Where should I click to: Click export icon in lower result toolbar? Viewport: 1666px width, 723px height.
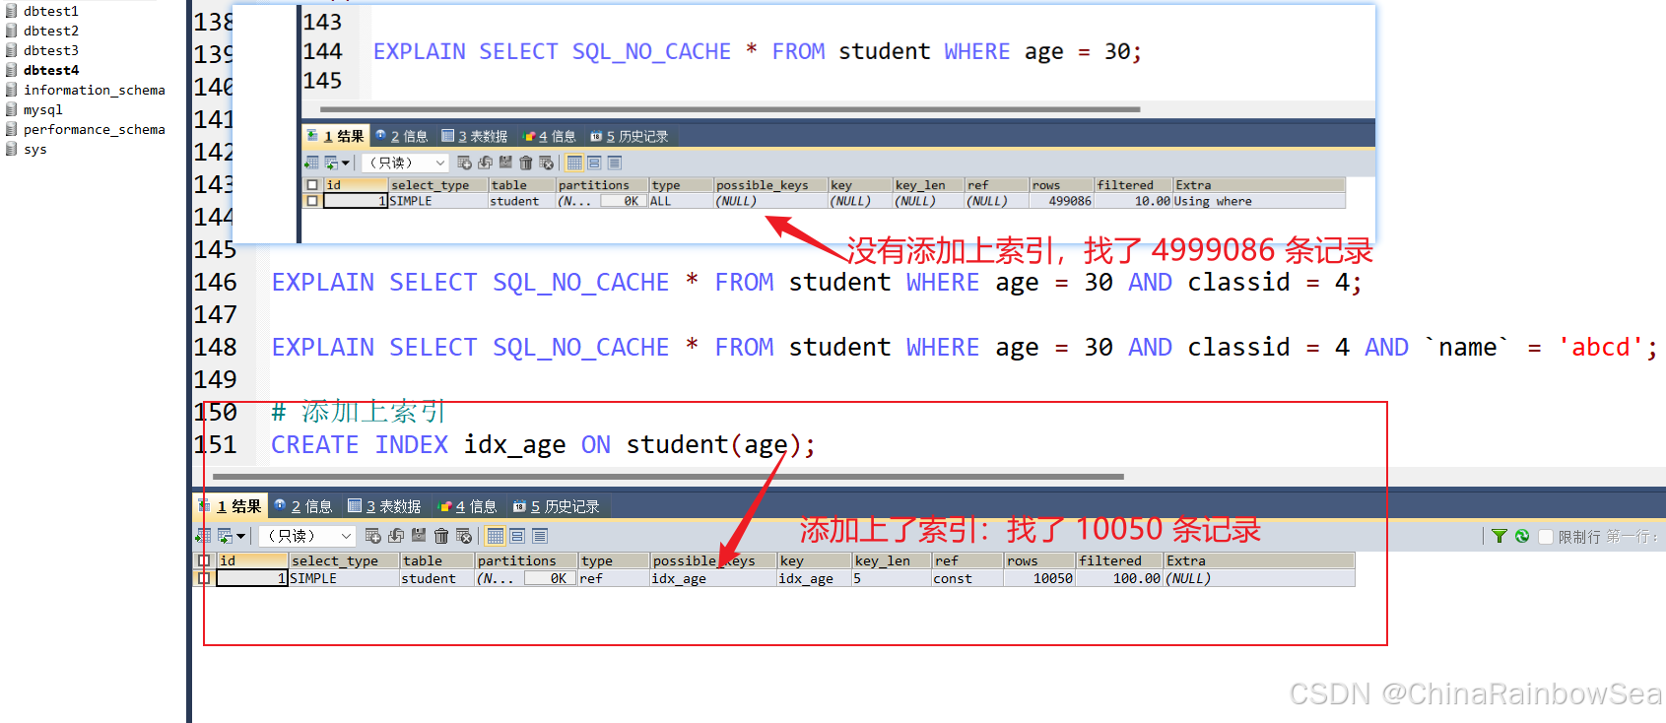[x=203, y=536]
